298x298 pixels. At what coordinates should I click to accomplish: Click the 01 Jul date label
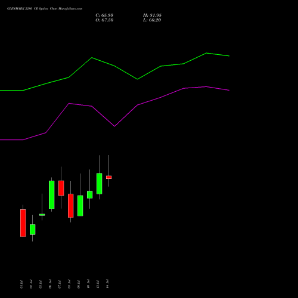click(x=21, y=284)
